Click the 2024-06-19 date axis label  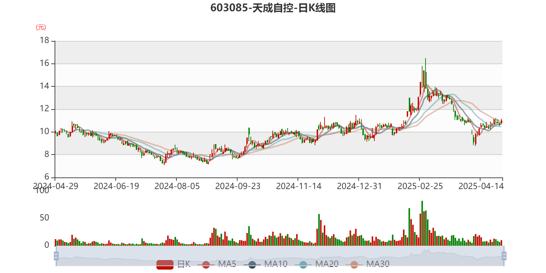point(116,186)
